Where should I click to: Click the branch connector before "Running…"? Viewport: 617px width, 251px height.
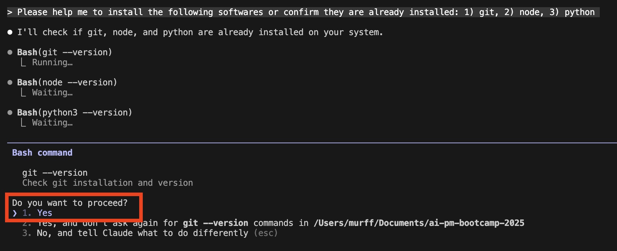23,63
